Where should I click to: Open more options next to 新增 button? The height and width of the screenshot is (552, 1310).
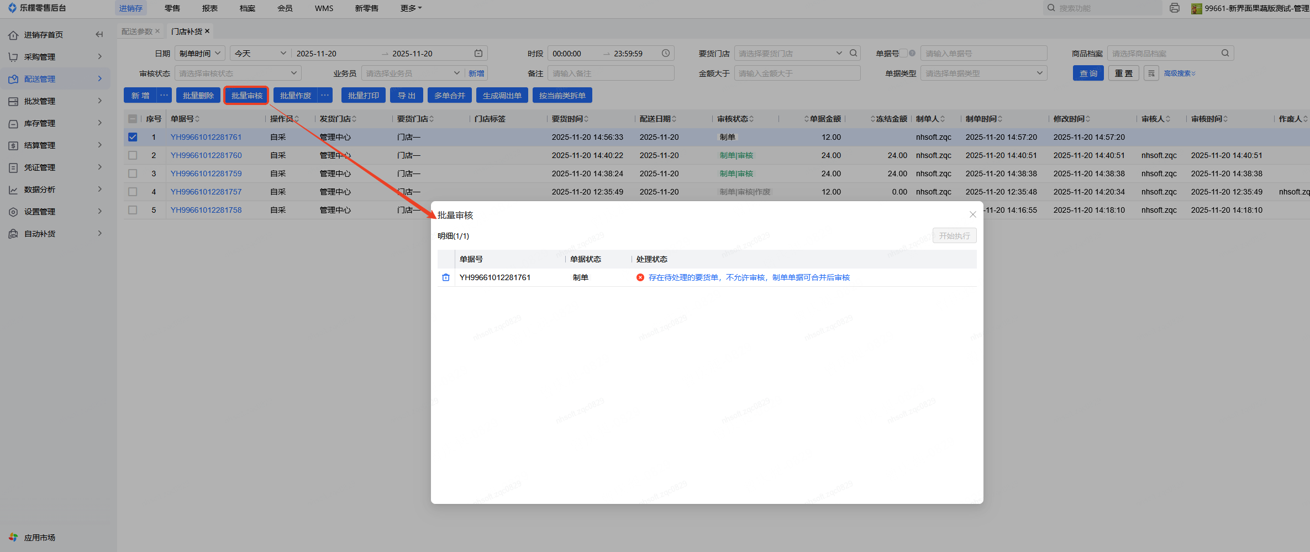pyautogui.click(x=164, y=95)
